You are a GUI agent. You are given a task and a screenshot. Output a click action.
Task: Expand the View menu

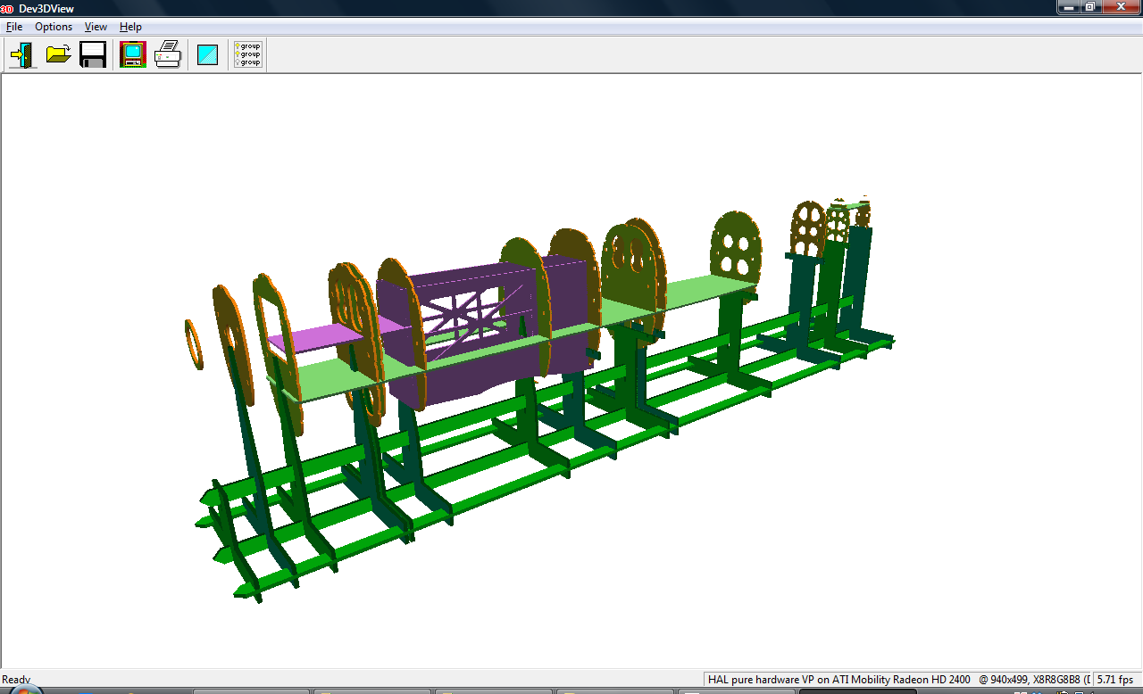[96, 27]
